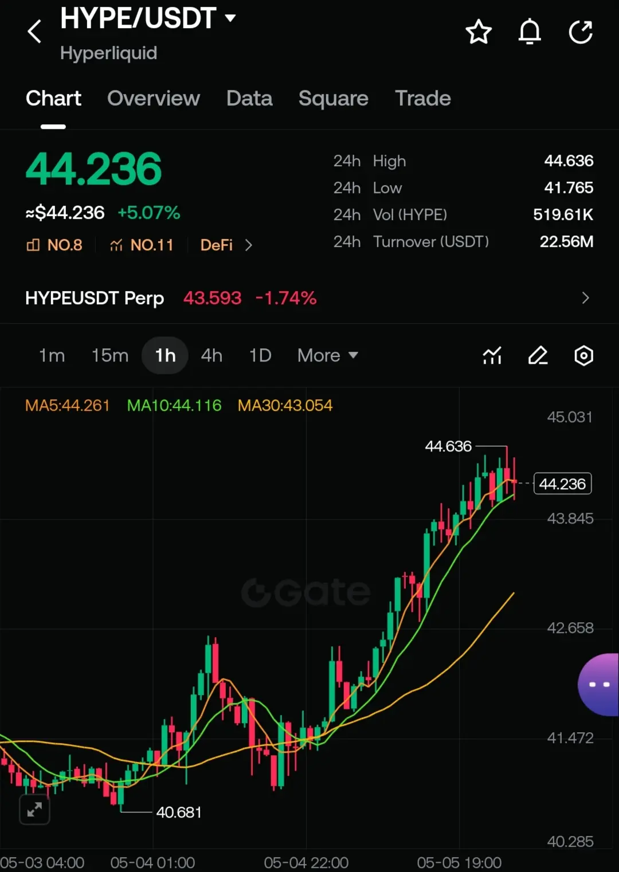Click the 44.636 high marker on chart
Viewport: 619px width, 872px height.
click(448, 446)
